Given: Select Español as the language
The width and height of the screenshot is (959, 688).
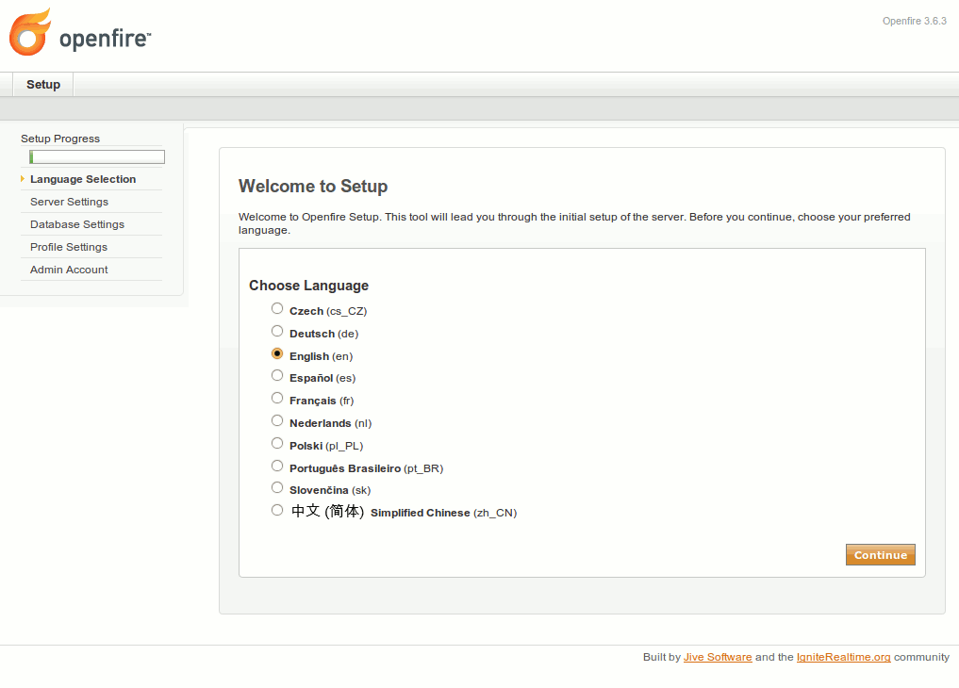Looking at the screenshot, I should tap(277, 376).
